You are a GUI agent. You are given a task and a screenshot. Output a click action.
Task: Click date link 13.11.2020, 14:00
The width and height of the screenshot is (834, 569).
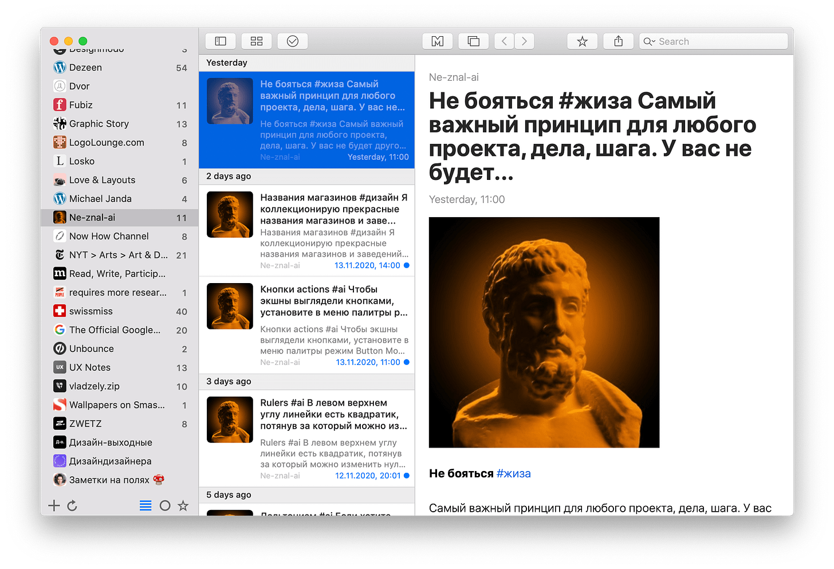pyautogui.click(x=367, y=265)
